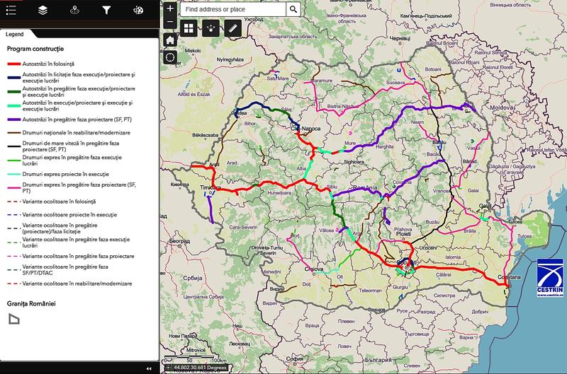Open the Measurement ruler tool
This screenshot has width=567, height=374.
(x=232, y=28)
